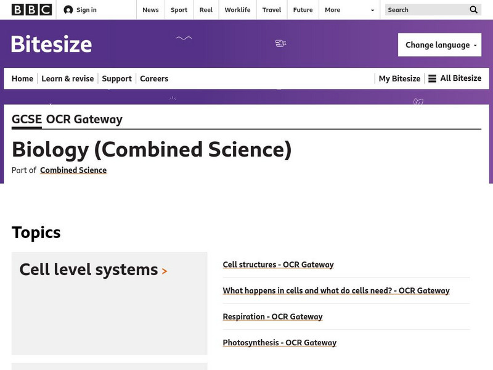
Task: Click the Sign in account icon
Action: [x=68, y=10]
